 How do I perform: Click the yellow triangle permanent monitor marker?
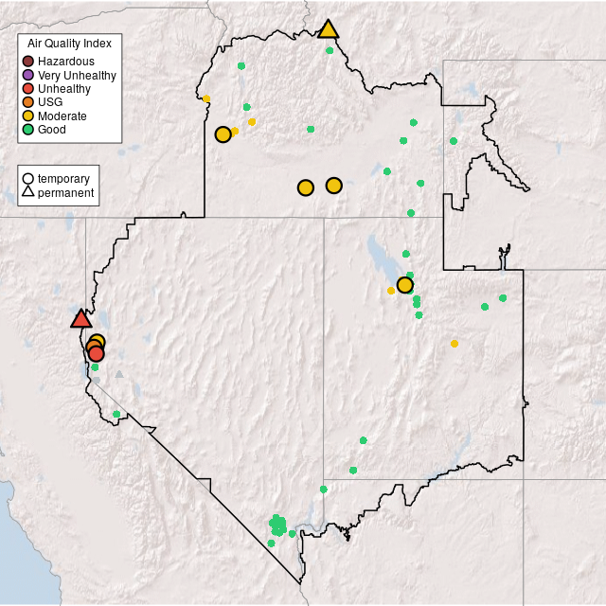329,29
